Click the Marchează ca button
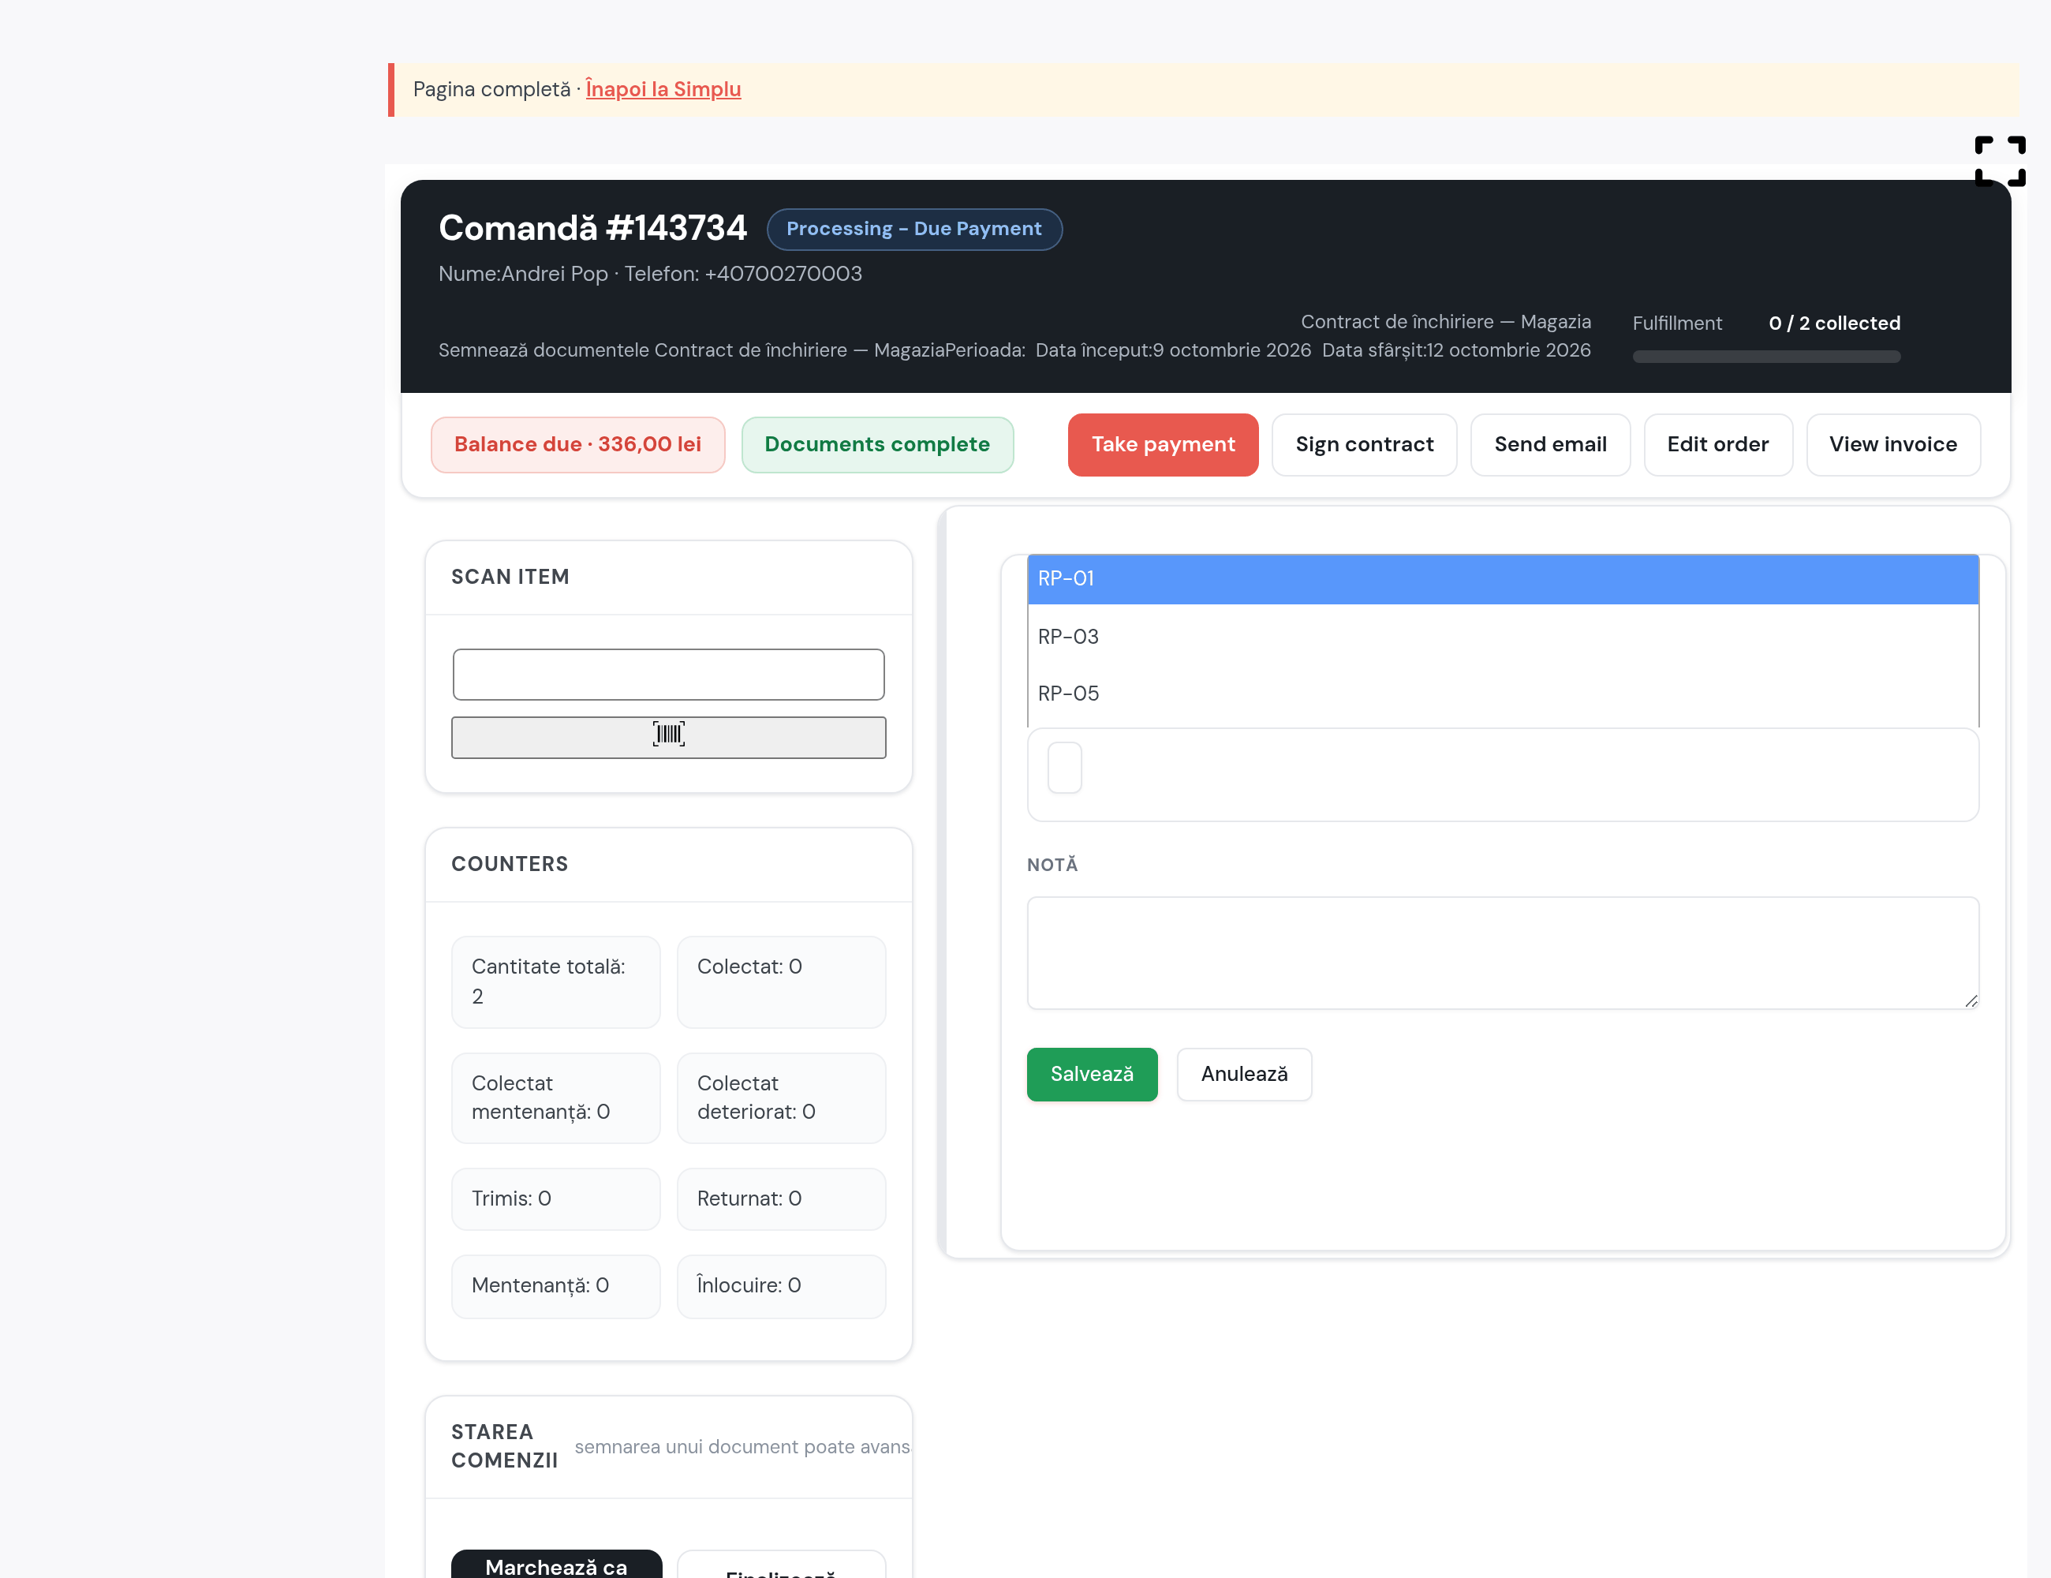Viewport: 2051px width, 1578px height. click(556, 1564)
